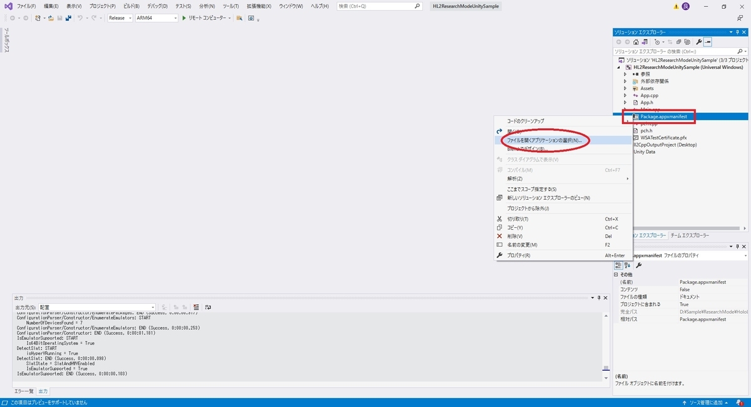The height and width of the screenshot is (407, 751).
Task: Open the デバッグ(D) menu
Action: coord(157,6)
